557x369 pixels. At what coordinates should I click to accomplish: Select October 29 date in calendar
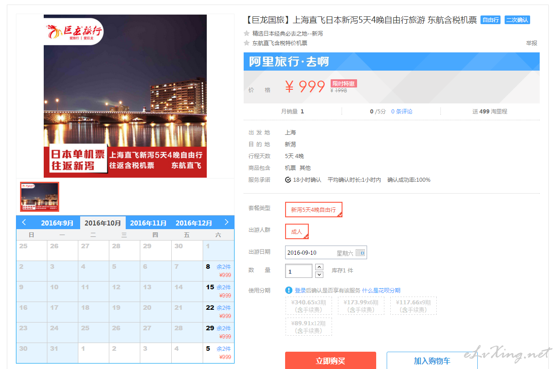point(219,333)
